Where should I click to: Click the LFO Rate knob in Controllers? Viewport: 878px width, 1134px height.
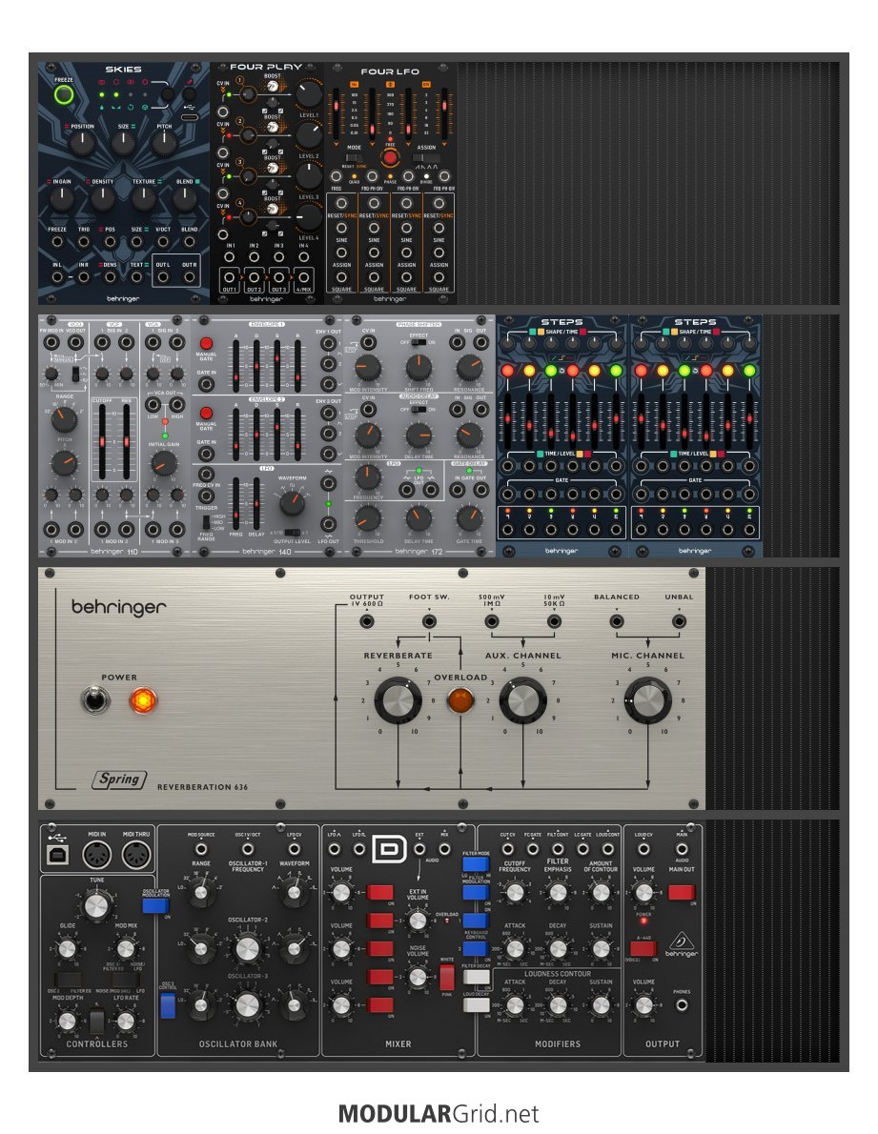point(126,1021)
